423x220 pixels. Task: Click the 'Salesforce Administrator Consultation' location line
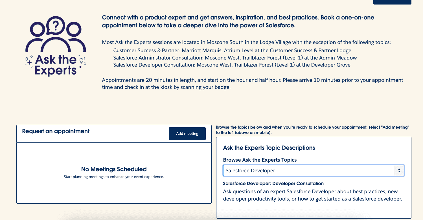pos(235,58)
